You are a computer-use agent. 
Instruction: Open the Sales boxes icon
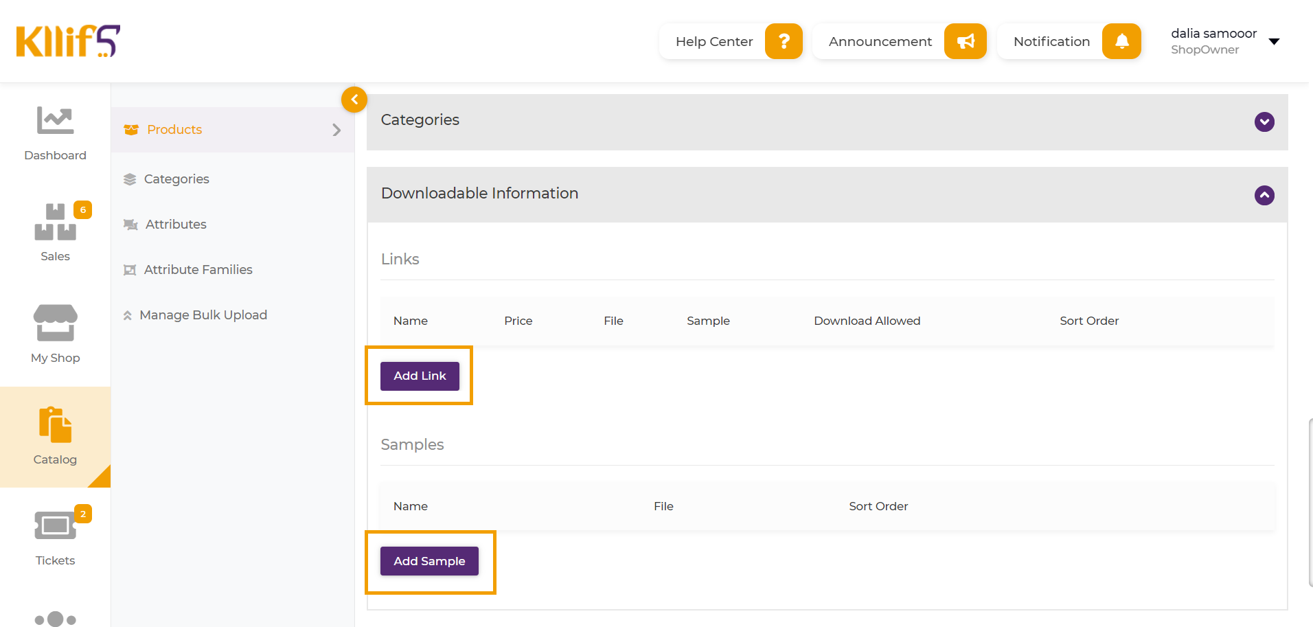55,222
